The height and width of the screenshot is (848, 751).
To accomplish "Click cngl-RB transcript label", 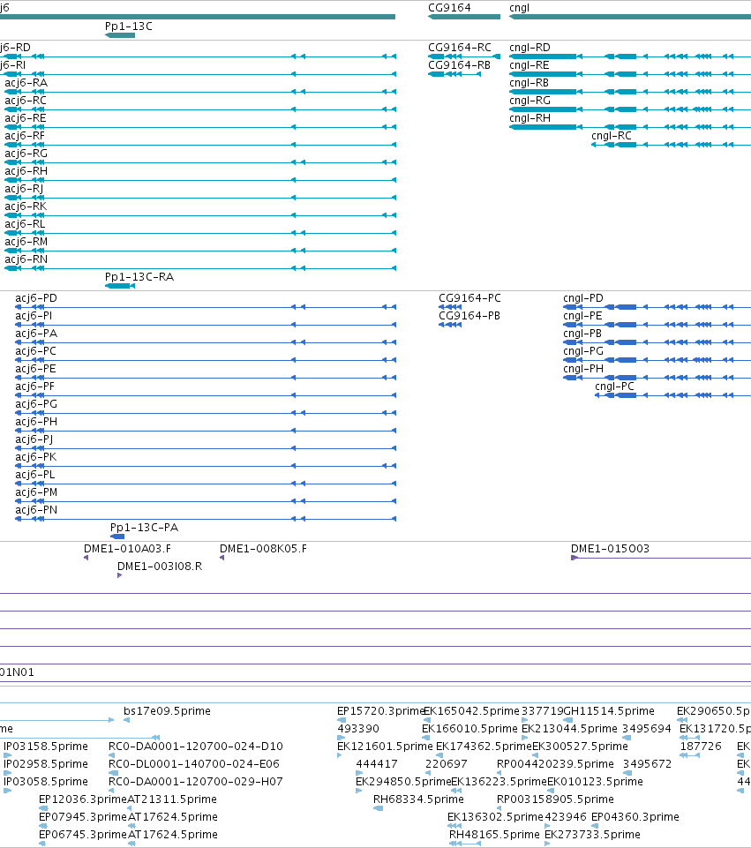I will [529, 83].
